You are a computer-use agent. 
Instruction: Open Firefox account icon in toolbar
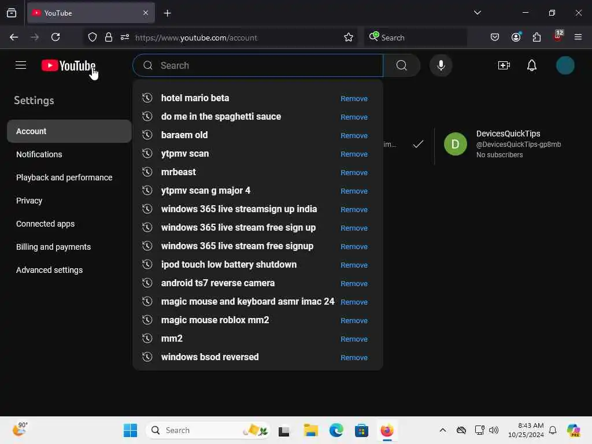516,37
